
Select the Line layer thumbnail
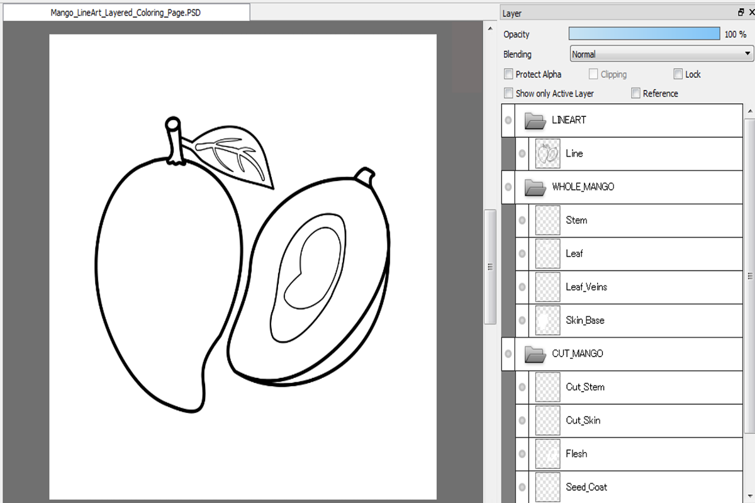click(547, 153)
